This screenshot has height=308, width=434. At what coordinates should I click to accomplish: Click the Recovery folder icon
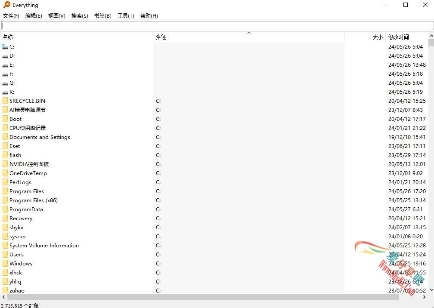click(5, 219)
